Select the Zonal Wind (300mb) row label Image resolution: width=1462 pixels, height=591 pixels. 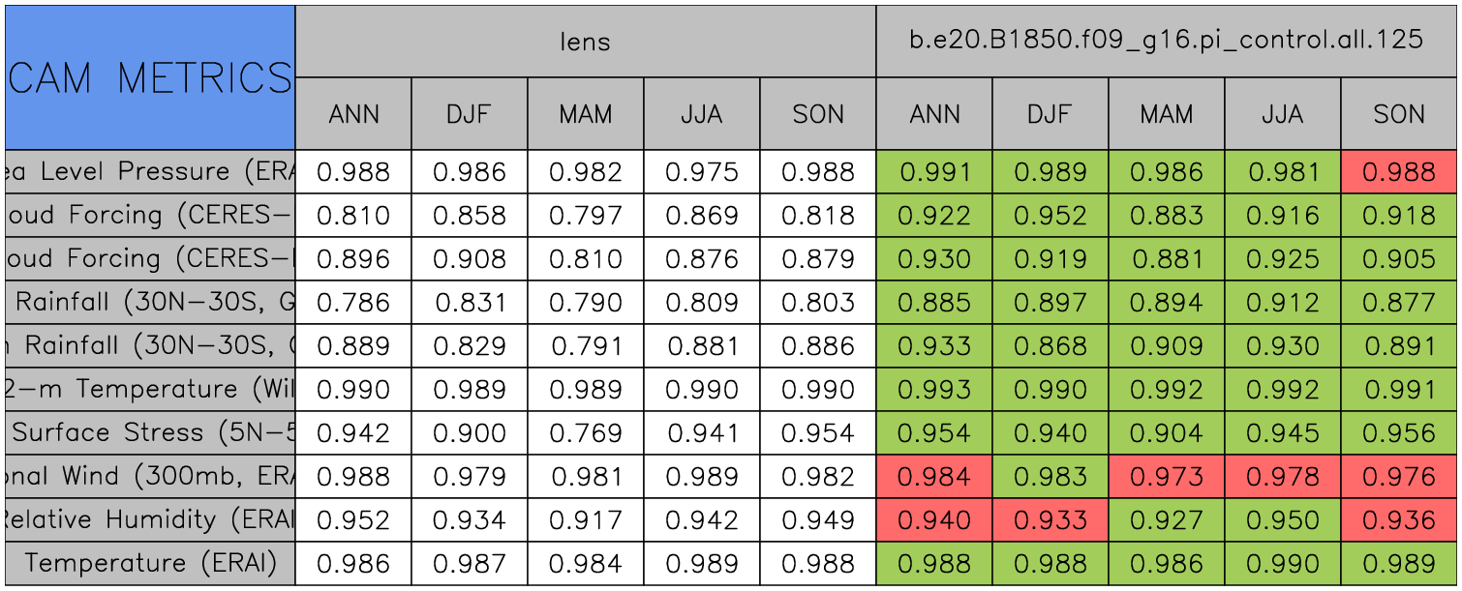point(150,477)
